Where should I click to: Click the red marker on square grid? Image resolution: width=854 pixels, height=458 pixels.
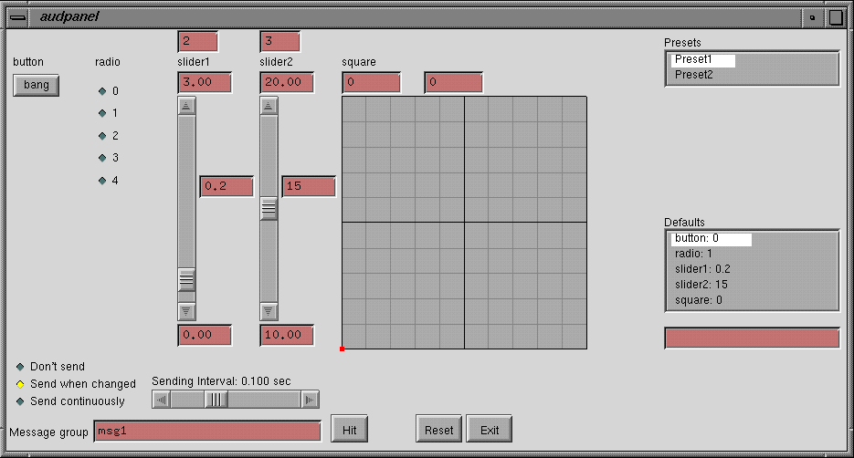(x=342, y=349)
